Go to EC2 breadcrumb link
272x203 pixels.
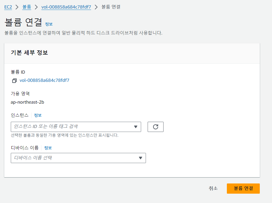point(8,7)
